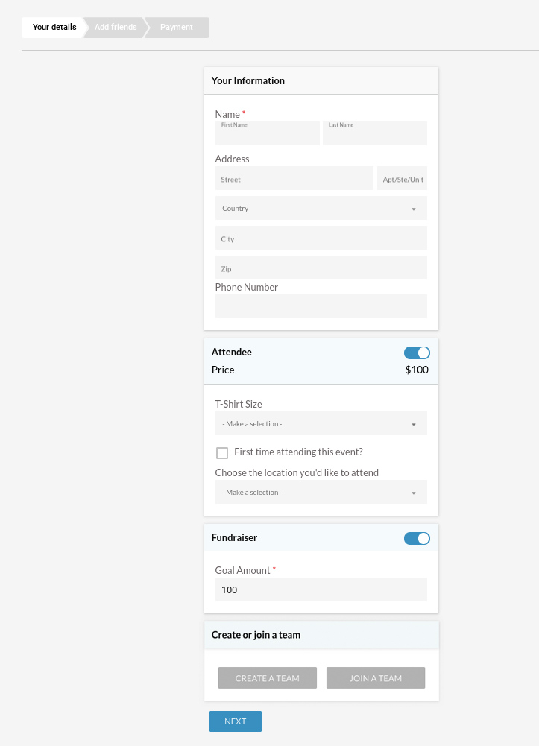The image size is (539, 746).
Task: Expand the T-Shirt Size selection dropdown
Action: point(321,423)
